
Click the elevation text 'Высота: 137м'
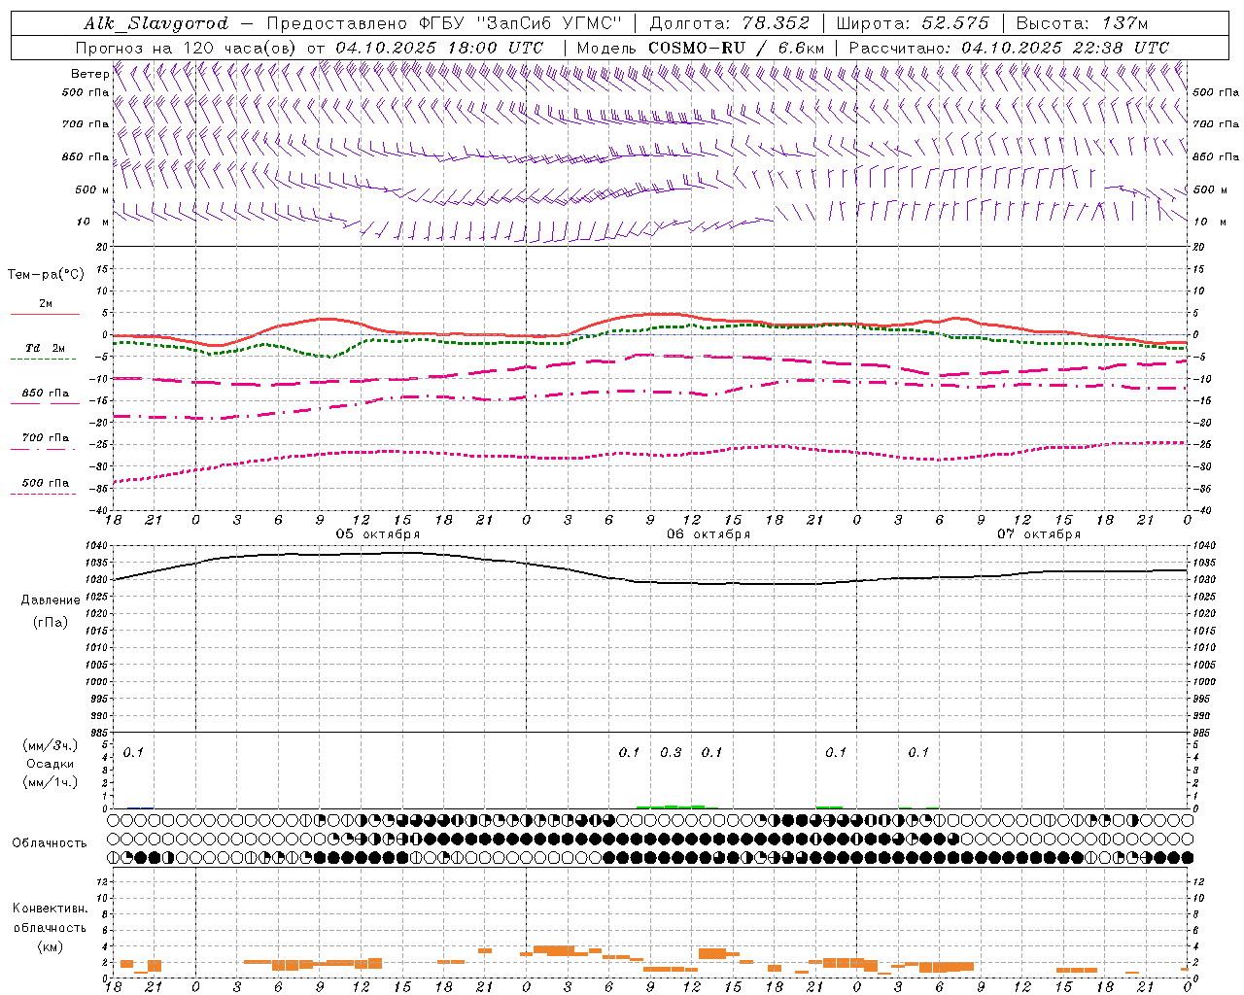tap(1082, 23)
